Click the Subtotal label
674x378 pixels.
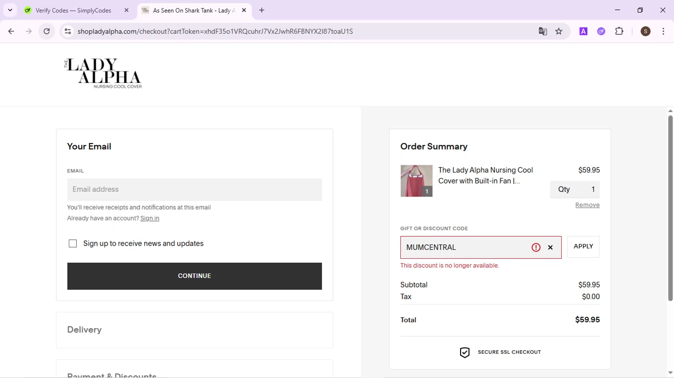click(x=414, y=285)
